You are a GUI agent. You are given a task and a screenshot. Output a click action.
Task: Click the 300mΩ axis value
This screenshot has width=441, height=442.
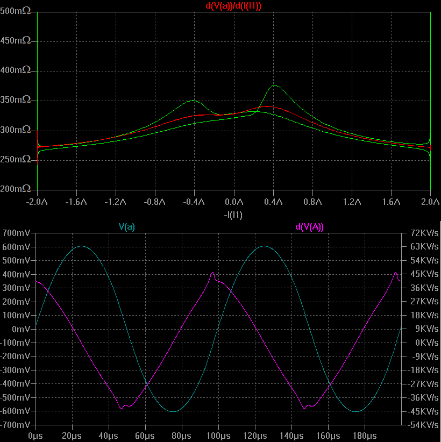[x=15, y=130]
